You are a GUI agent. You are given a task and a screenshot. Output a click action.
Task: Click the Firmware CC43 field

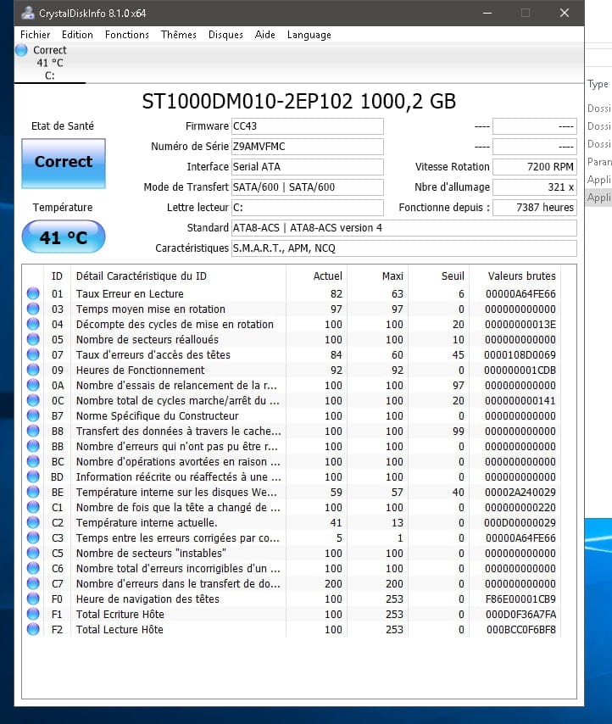coord(307,126)
